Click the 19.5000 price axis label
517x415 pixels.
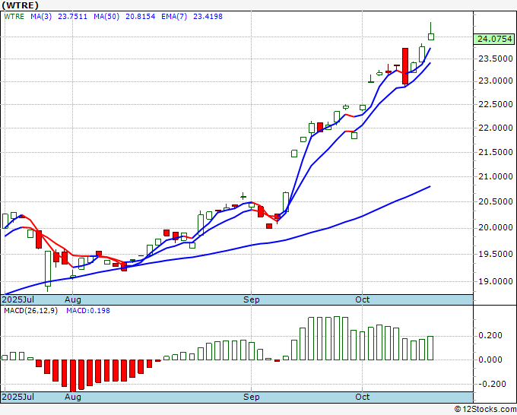[496, 254]
